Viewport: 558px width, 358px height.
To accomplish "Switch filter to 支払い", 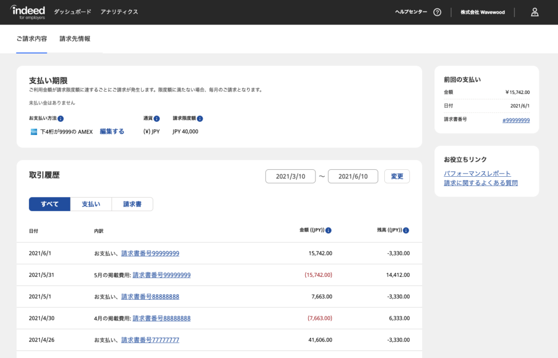I will (91, 204).
